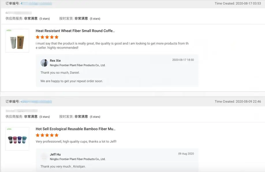Click the first order number next to 订单编号
Viewport: 265px width, 172px height.
pyautogui.click(x=36, y=3)
